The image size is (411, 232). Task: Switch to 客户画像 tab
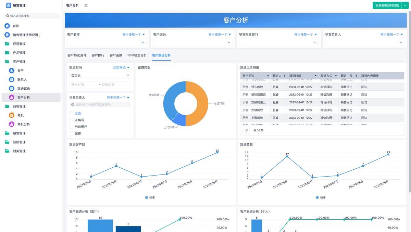(116, 55)
